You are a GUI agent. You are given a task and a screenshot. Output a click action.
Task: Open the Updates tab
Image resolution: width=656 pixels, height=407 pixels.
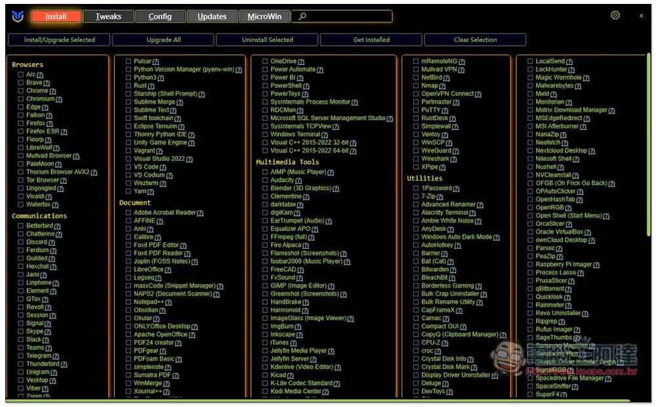tap(212, 16)
